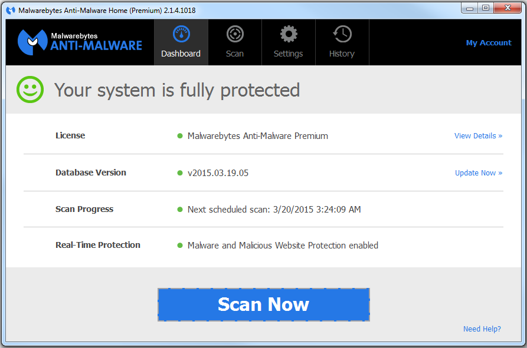The width and height of the screenshot is (527, 348).
Task: Click Update Now for the database
Action: coord(478,173)
